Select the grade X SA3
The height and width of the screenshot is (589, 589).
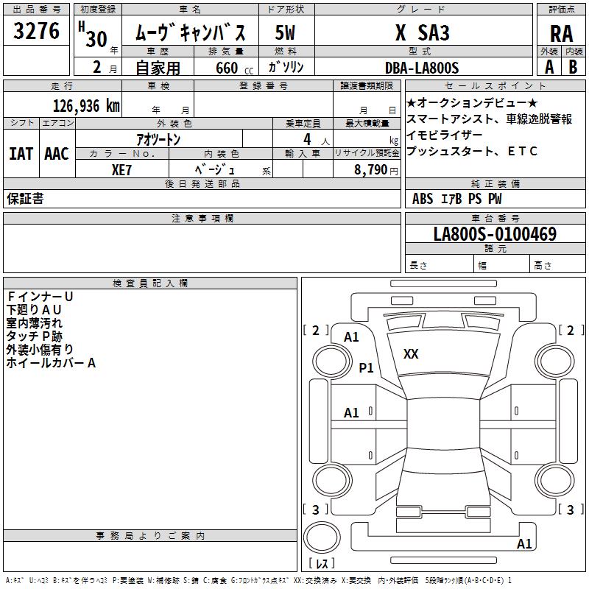coord(423,32)
